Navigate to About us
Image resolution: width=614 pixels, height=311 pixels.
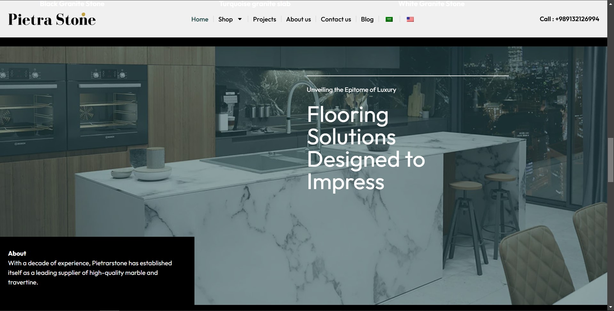click(298, 19)
